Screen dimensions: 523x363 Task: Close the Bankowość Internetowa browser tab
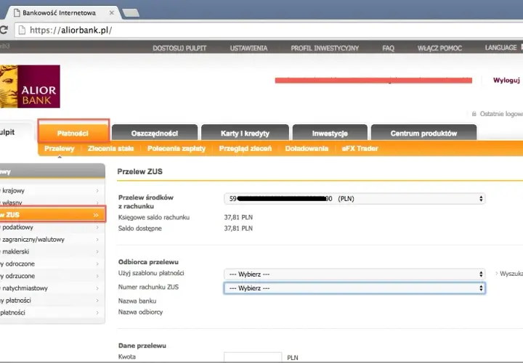tap(111, 12)
